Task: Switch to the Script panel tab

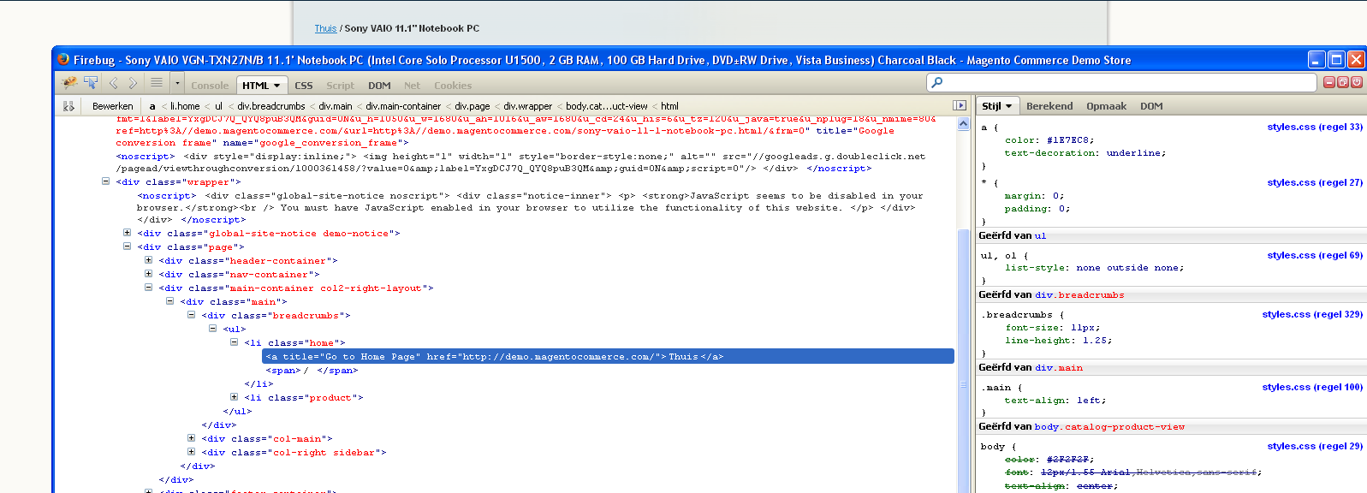Action: pos(340,86)
